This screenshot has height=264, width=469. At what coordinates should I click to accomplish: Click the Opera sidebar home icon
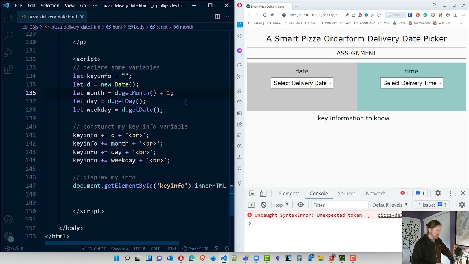tap(240, 25)
